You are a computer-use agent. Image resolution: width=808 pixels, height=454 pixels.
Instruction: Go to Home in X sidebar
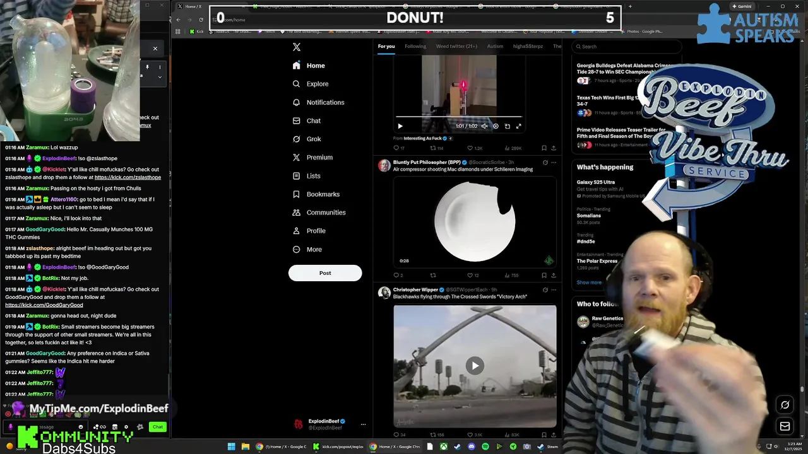309,66
